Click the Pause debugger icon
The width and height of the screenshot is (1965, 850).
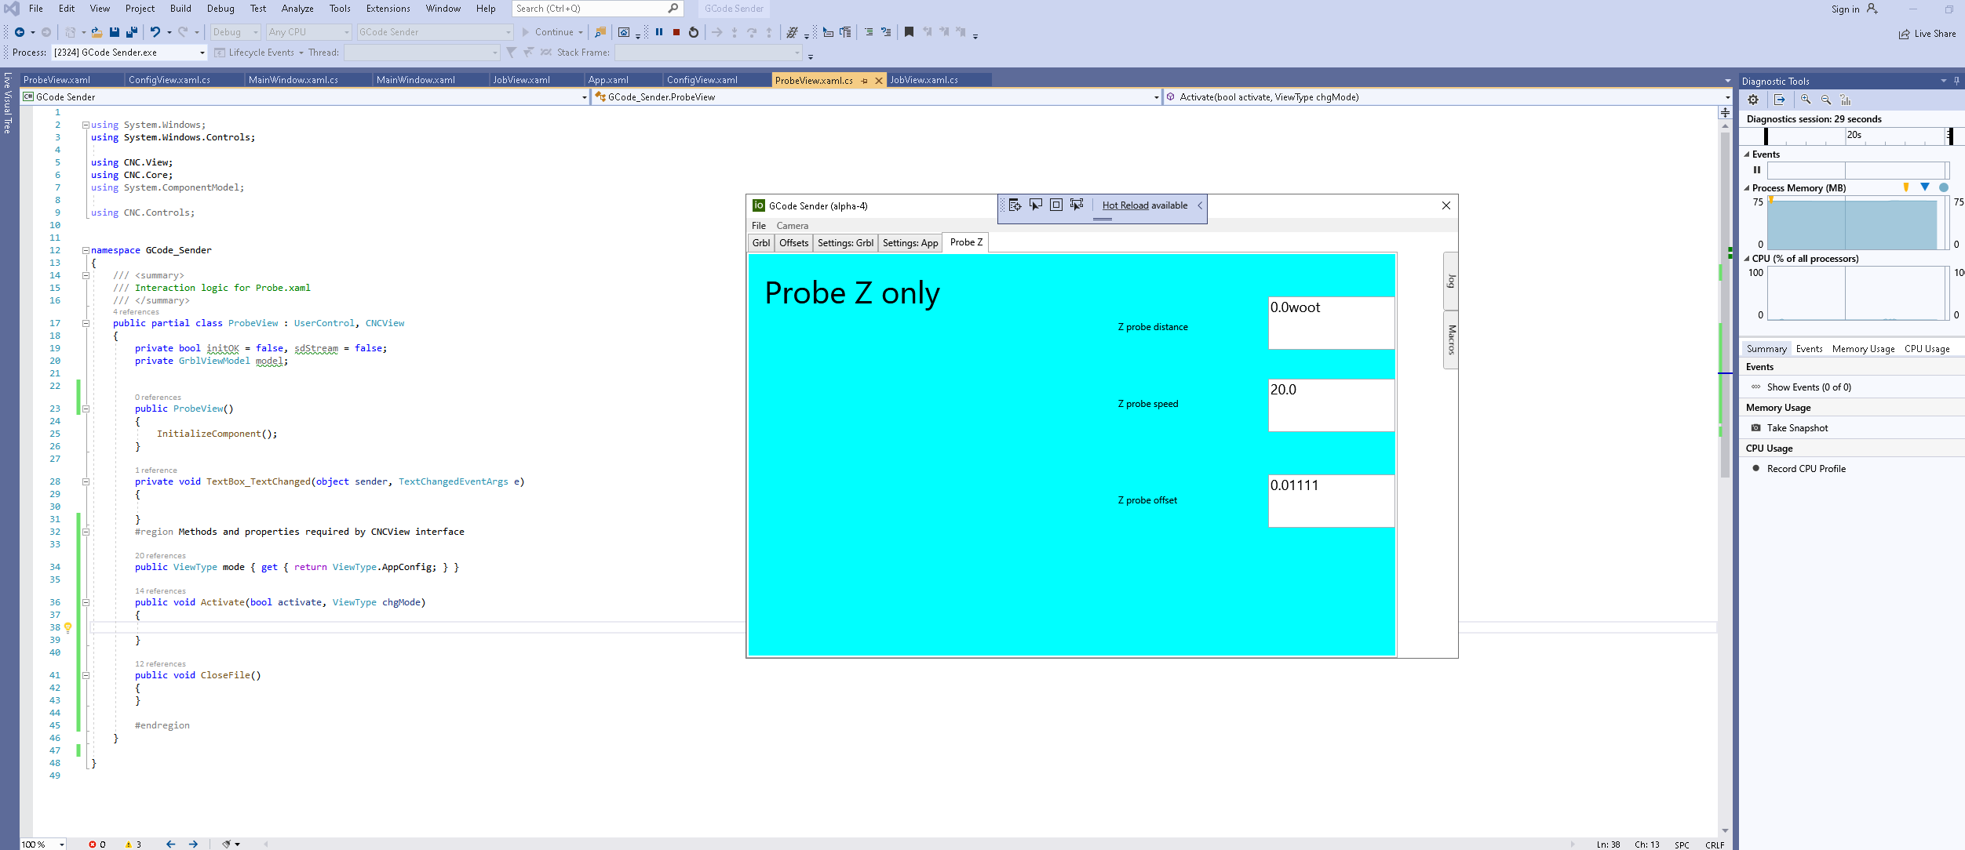658,31
